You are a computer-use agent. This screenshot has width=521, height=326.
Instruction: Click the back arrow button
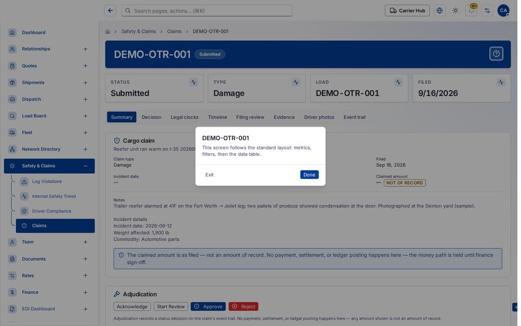click(110, 11)
